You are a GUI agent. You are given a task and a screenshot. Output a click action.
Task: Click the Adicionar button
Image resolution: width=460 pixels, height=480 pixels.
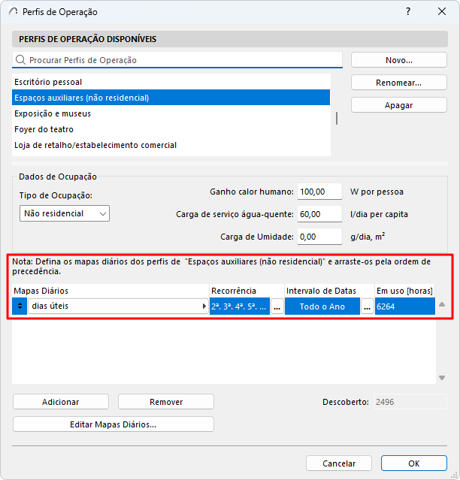tap(61, 402)
